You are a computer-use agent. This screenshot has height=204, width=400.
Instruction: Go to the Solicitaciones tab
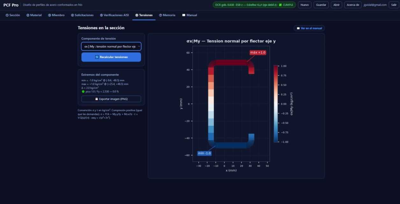point(82,15)
